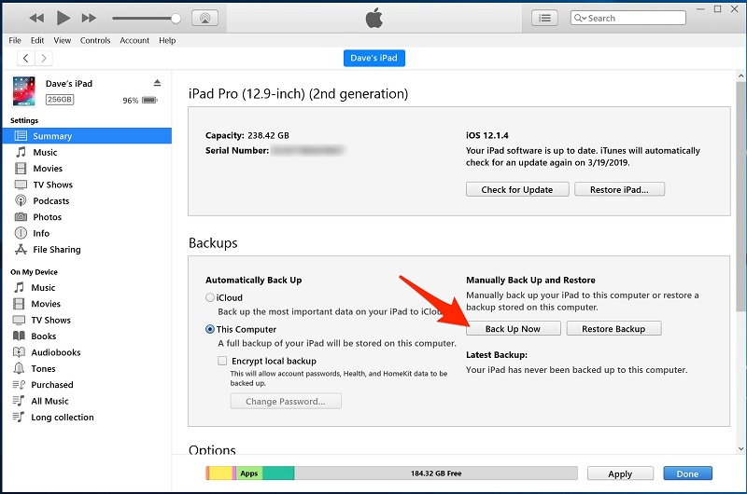Click the Check for Update button
The height and width of the screenshot is (494, 747).
pos(517,189)
